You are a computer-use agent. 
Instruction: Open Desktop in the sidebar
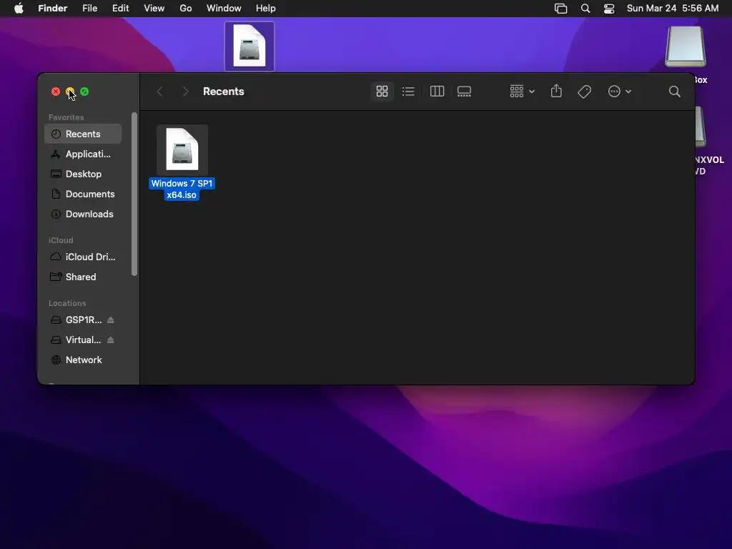click(83, 174)
